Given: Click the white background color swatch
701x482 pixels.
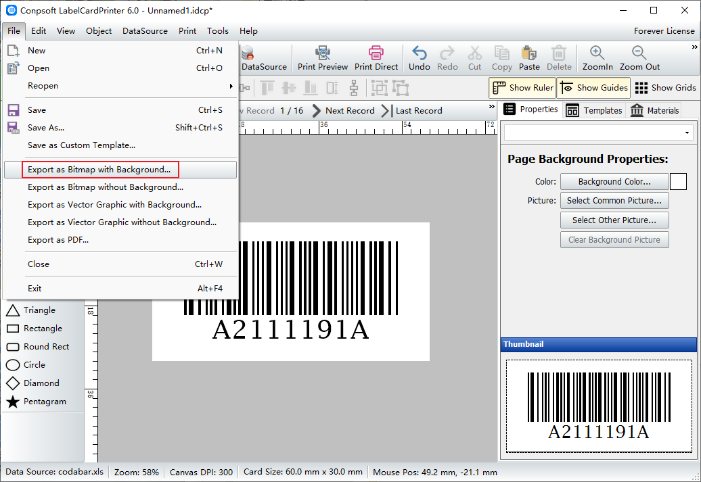Looking at the screenshot, I should [x=678, y=181].
